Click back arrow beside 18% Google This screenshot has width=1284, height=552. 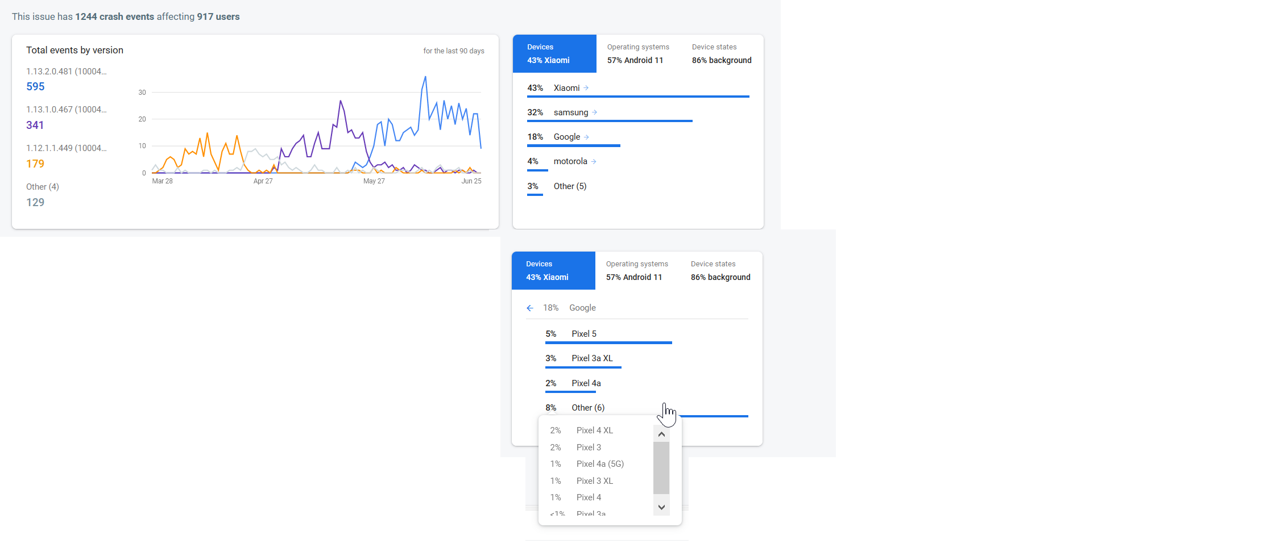pos(530,308)
